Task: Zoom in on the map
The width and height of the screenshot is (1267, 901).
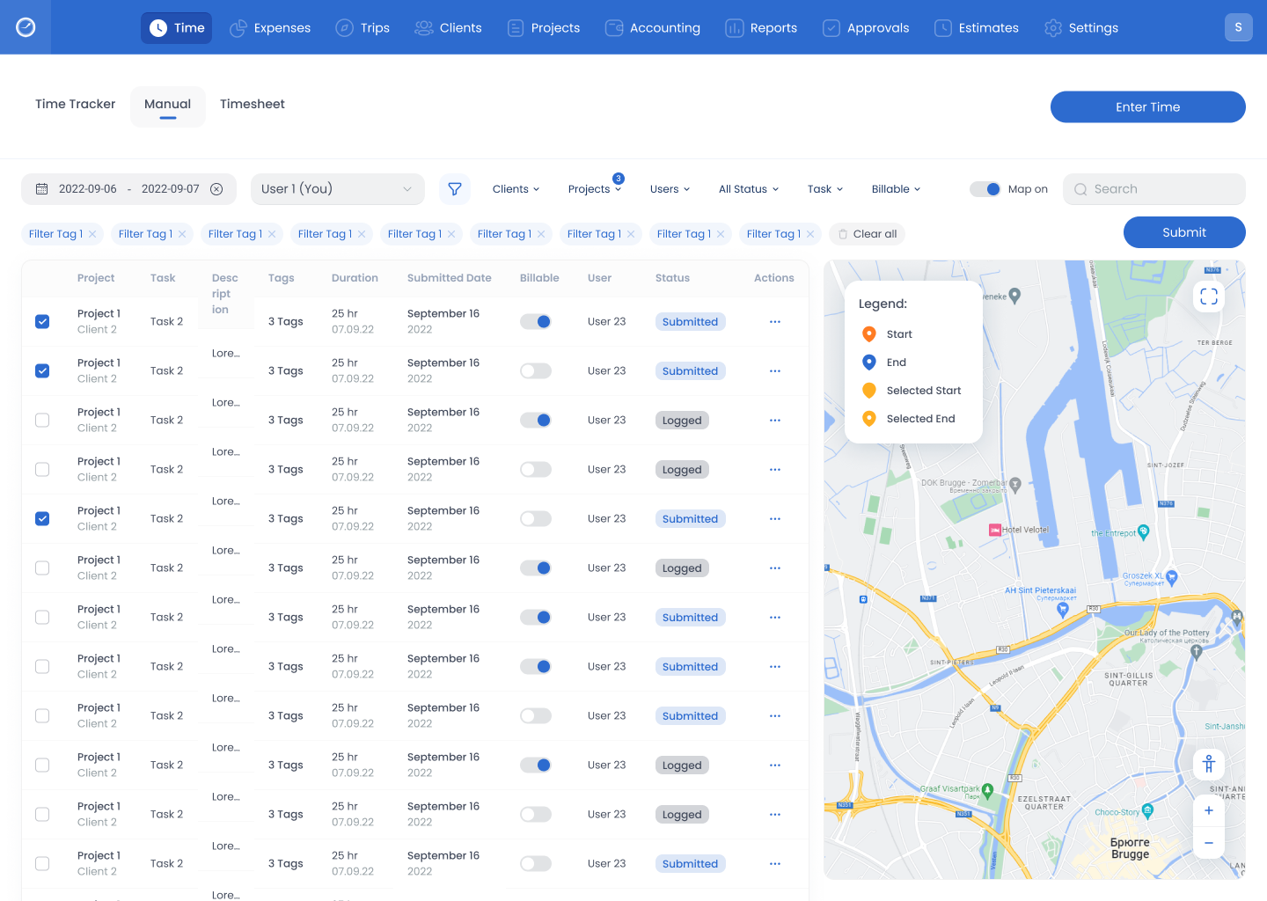Action: 1209,810
